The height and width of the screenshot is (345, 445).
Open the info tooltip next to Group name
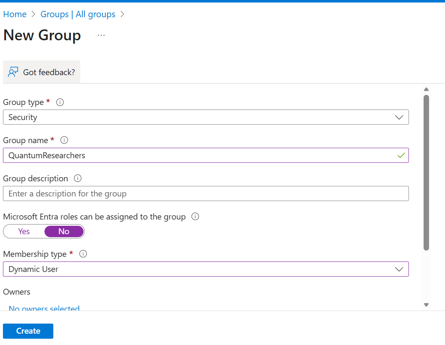click(x=64, y=140)
